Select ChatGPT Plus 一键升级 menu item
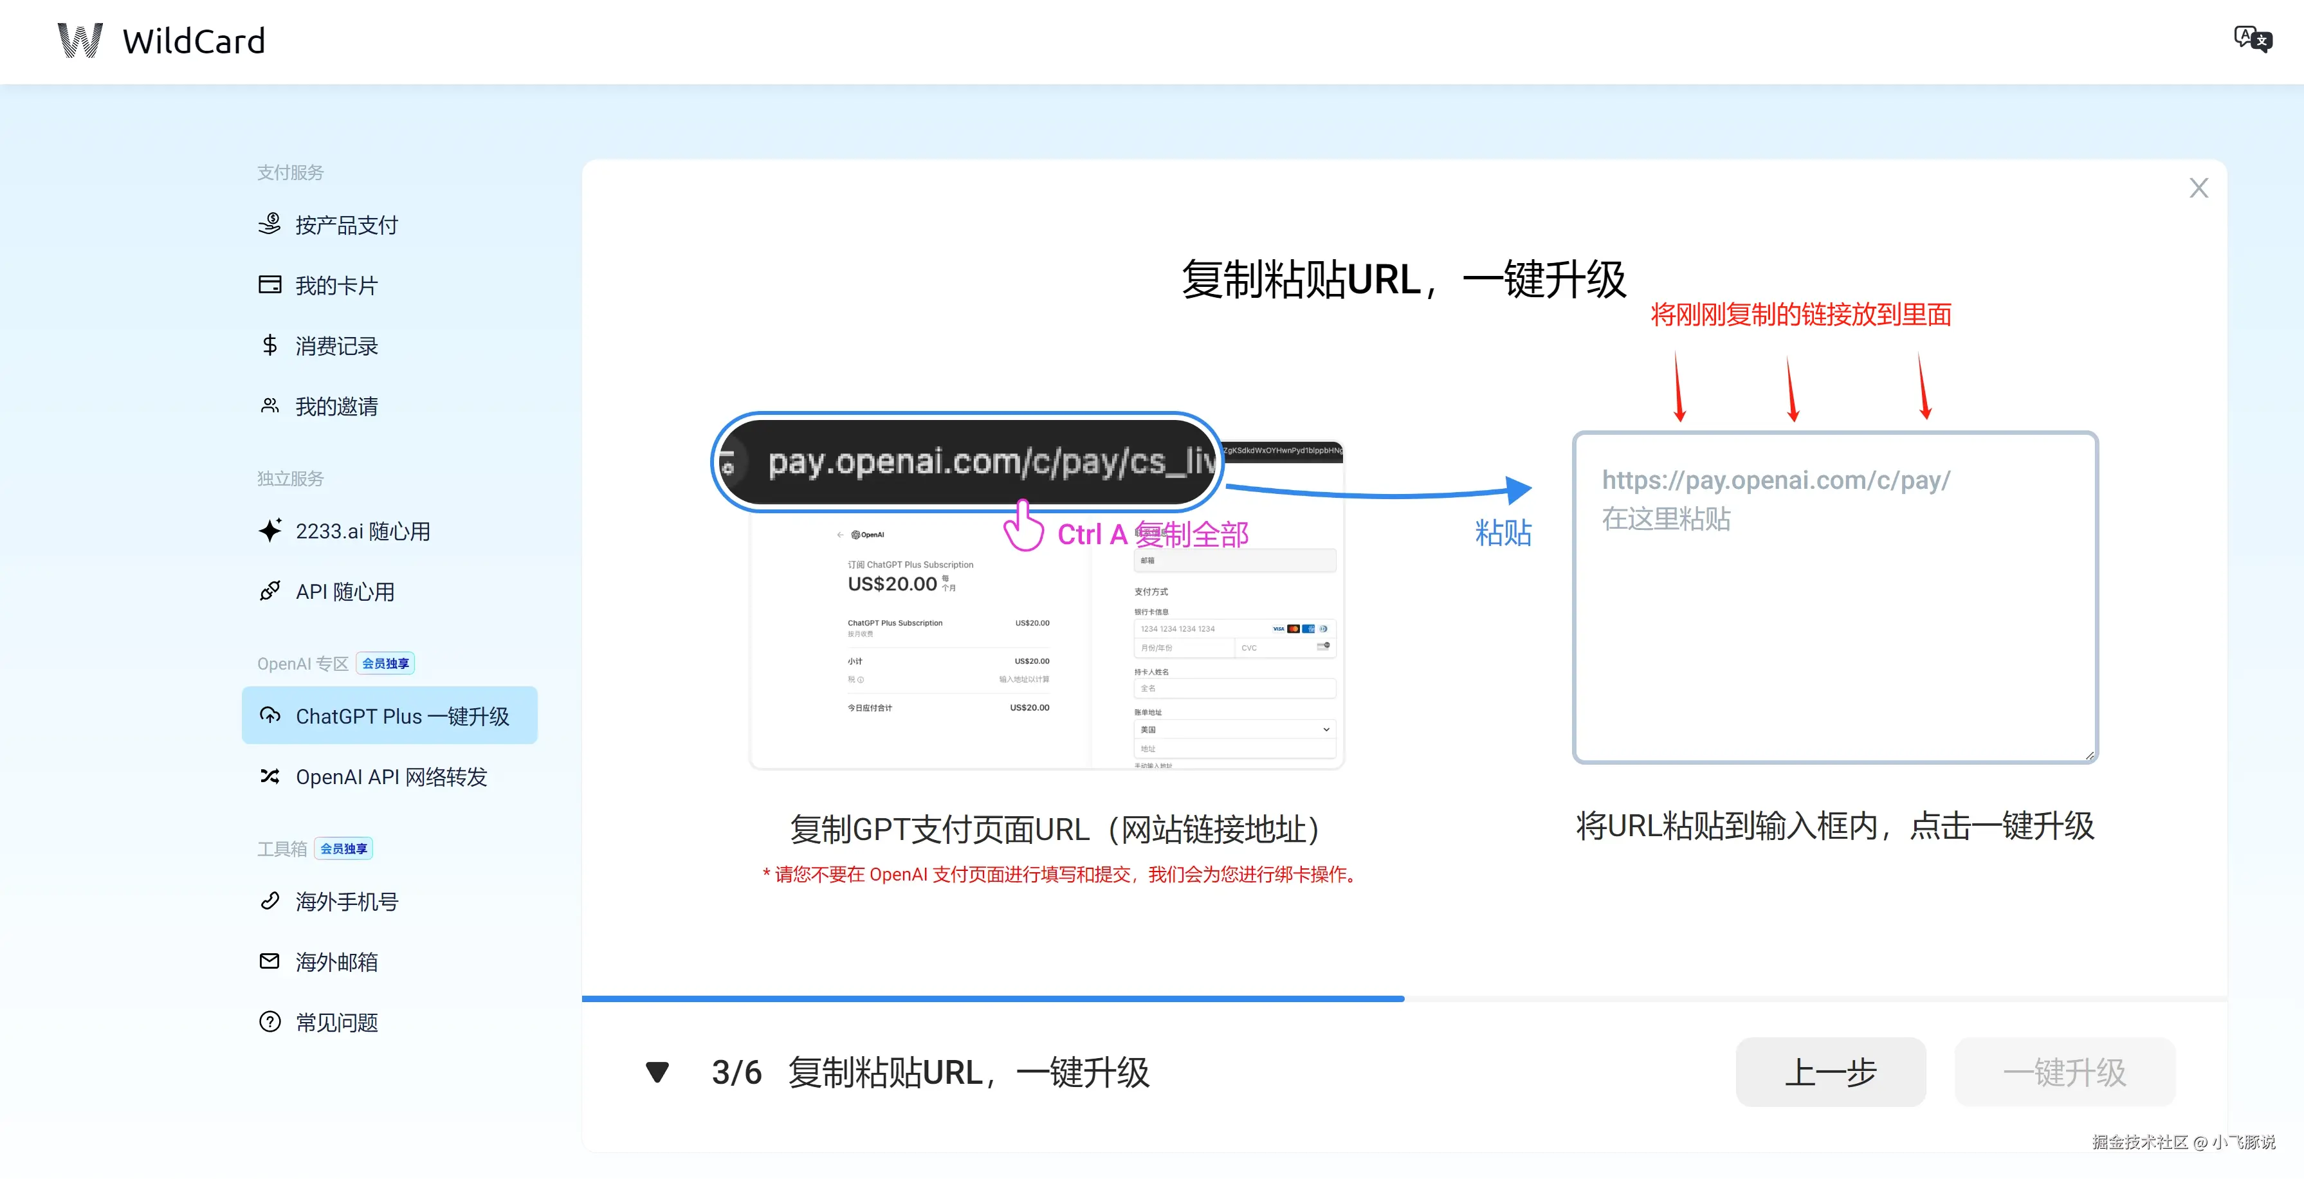2304x1179 pixels. point(389,716)
